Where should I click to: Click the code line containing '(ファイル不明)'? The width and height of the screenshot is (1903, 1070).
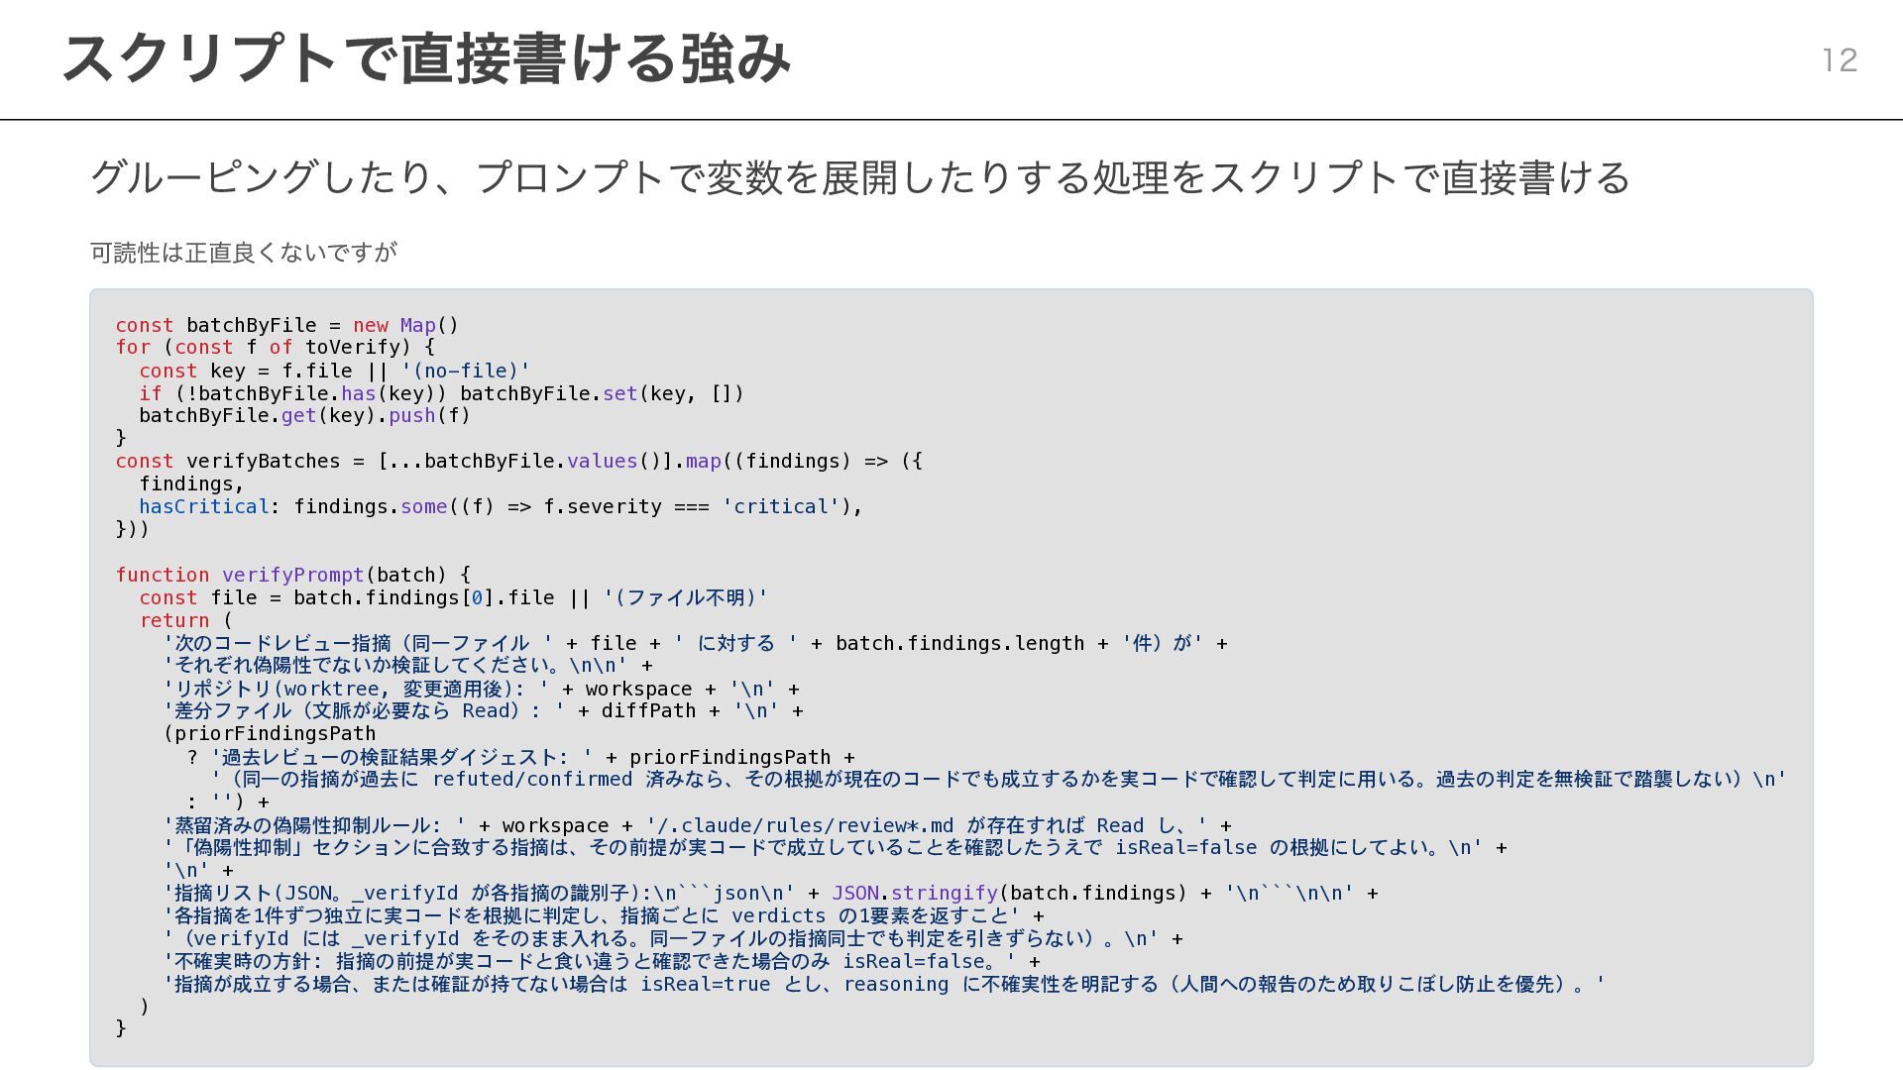pyautogui.click(x=454, y=598)
